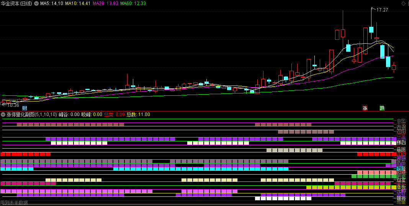Click the 梯四 signal row label
The height and width of the screenshot is (206, 409).
tap(401, 143)
